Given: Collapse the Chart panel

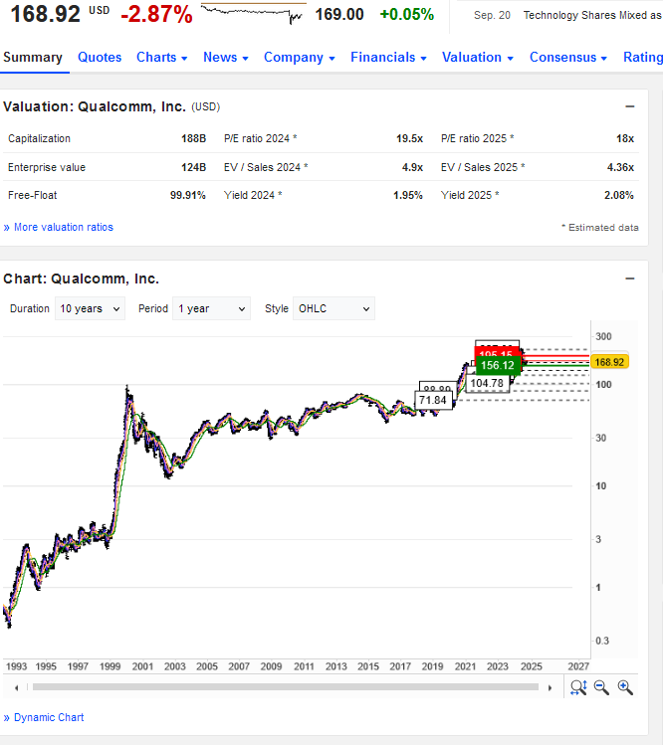Looking at the screenshot, I should click(630, 279).
